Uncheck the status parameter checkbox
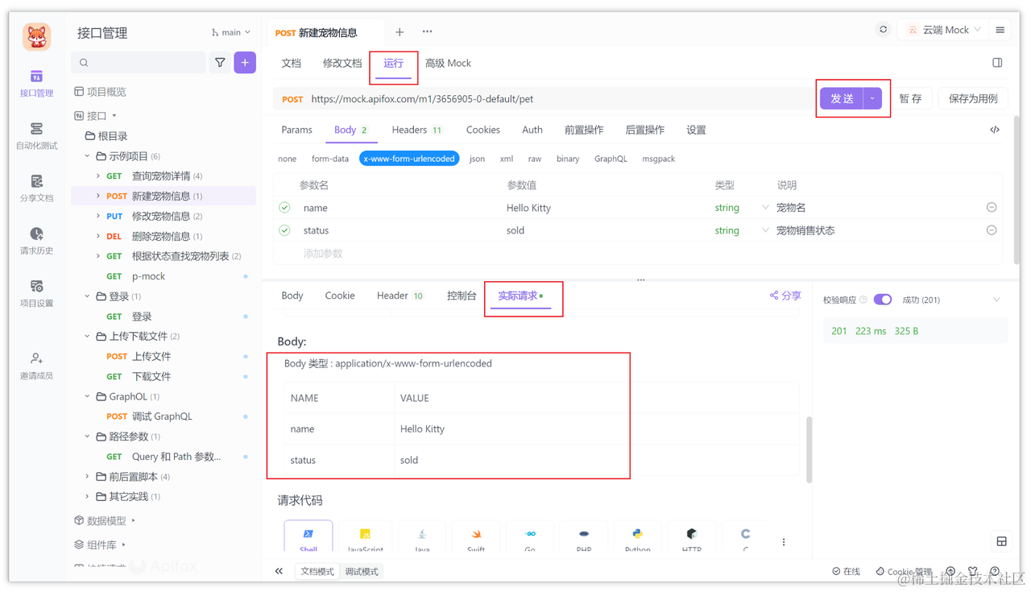 point(284,230)
